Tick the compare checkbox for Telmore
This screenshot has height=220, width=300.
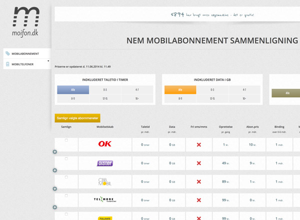pos(66,196)
